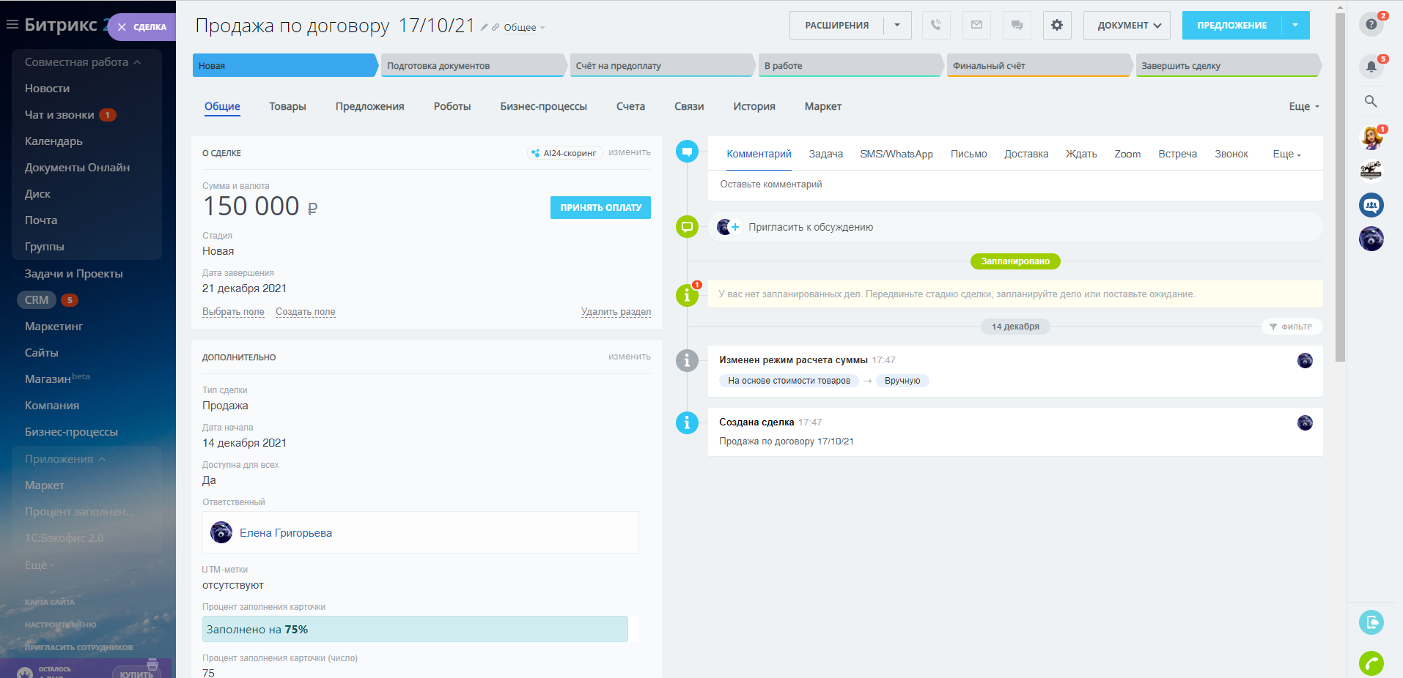Edit deal title with pencil icon
Viewport: 1403px width, 678px height.
pyautogui.click(x=484, y=27)
